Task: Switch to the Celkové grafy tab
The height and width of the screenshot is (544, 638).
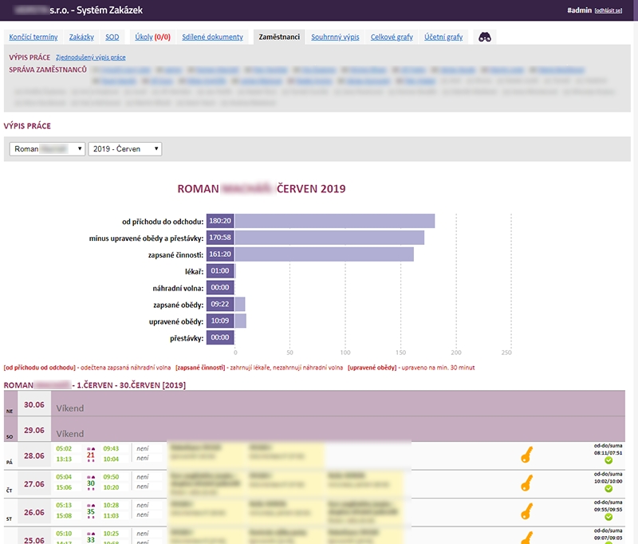Action: coord(392,37)
